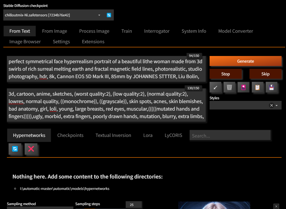Refresh the Stable Diffusion checkpoint list
The height and width of the screenshot is (209, 286).
[x=109, y=15]
